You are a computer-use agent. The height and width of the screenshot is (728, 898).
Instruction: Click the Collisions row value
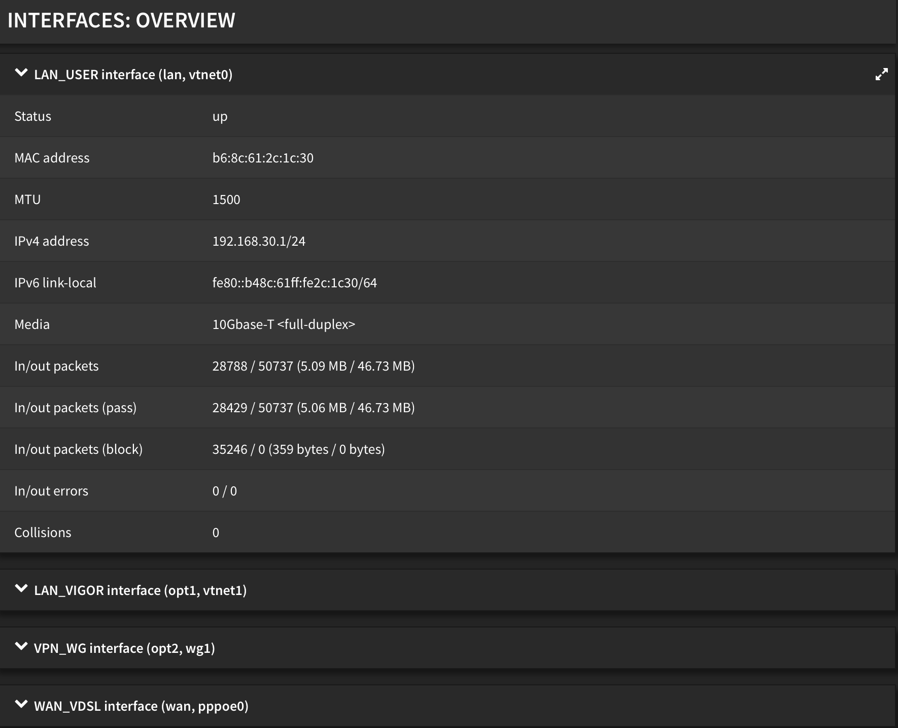(x=215, y=532)
